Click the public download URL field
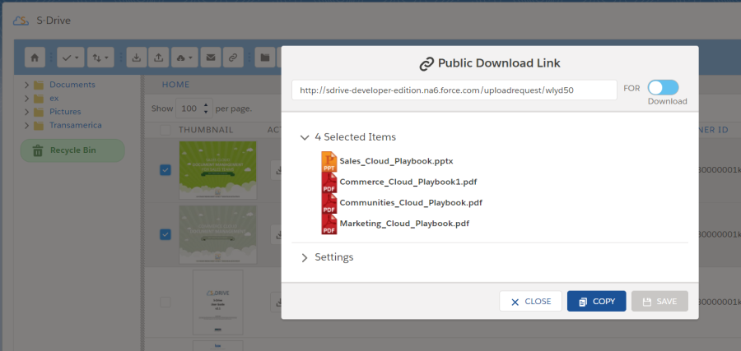This screenshot has width=741, height=351. click(x=454, y=90)
